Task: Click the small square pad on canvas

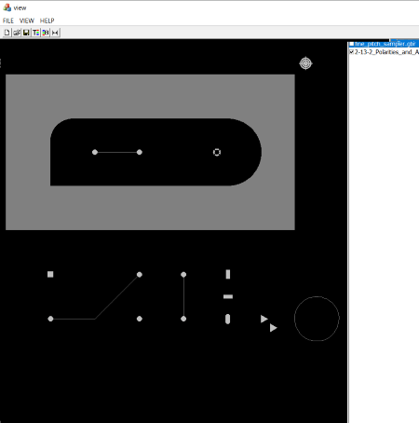Action: click(50, 274)
